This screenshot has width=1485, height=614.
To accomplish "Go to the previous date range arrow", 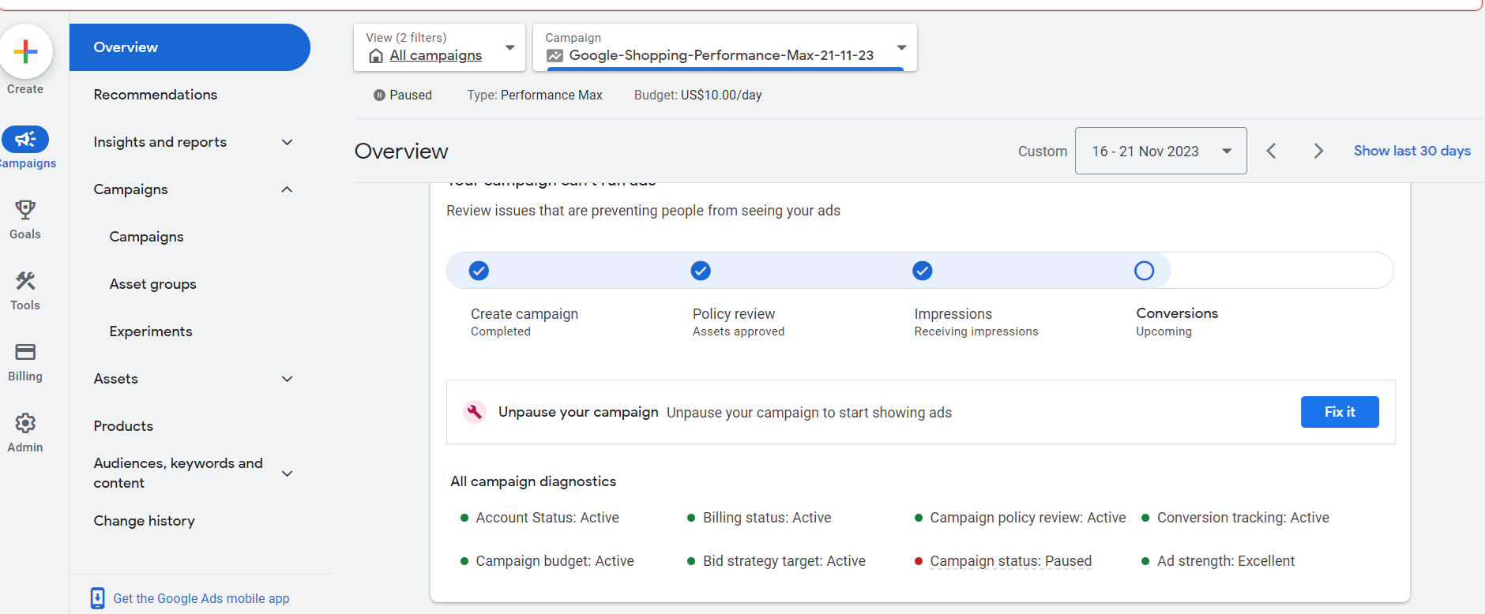I will pyautogui.click(x=1271, y=151).
